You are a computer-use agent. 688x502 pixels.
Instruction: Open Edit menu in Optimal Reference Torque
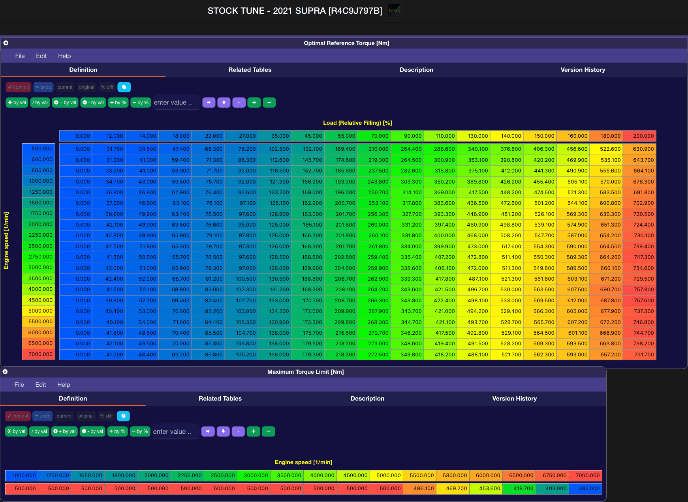point(41,56)
